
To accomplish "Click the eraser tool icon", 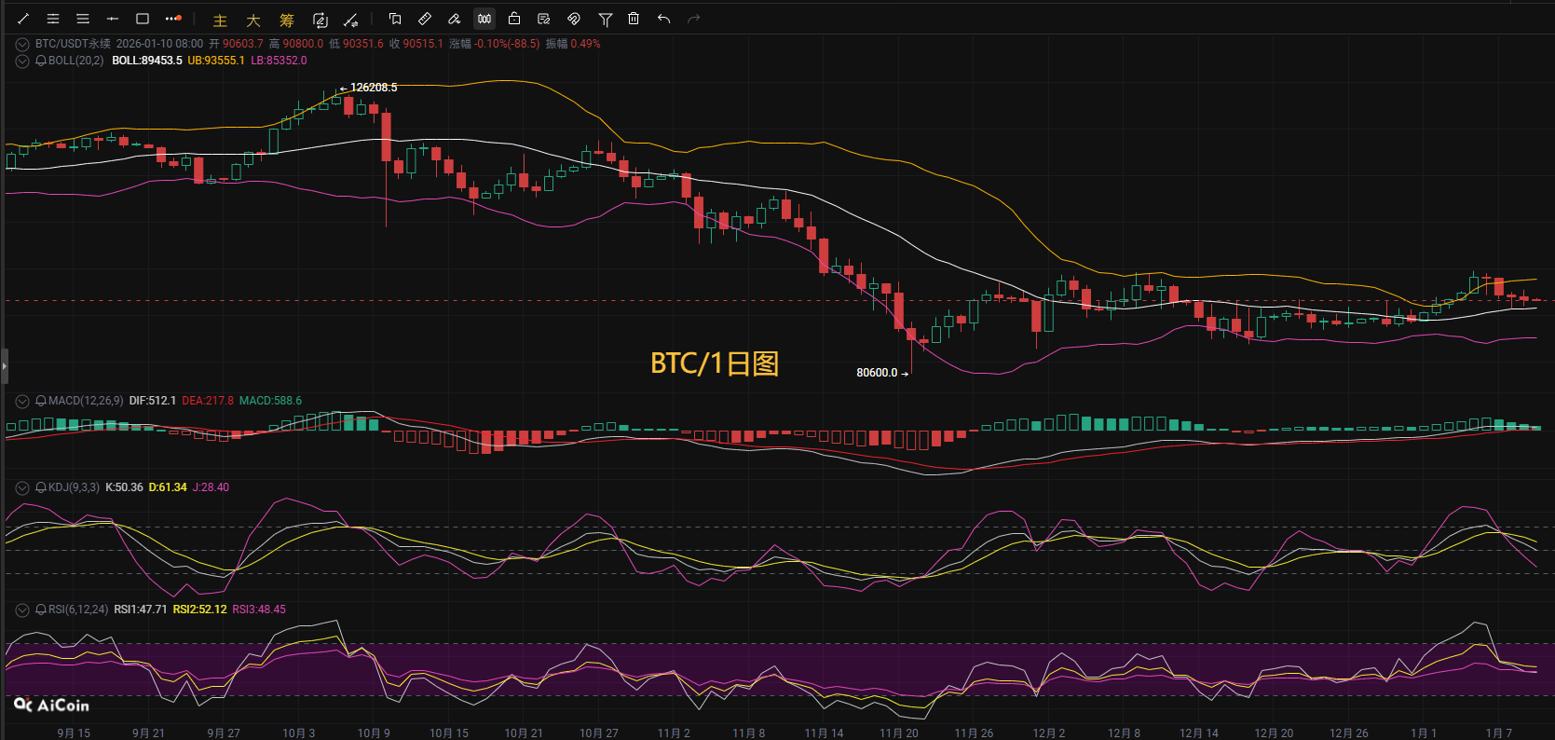I will 455,19.
